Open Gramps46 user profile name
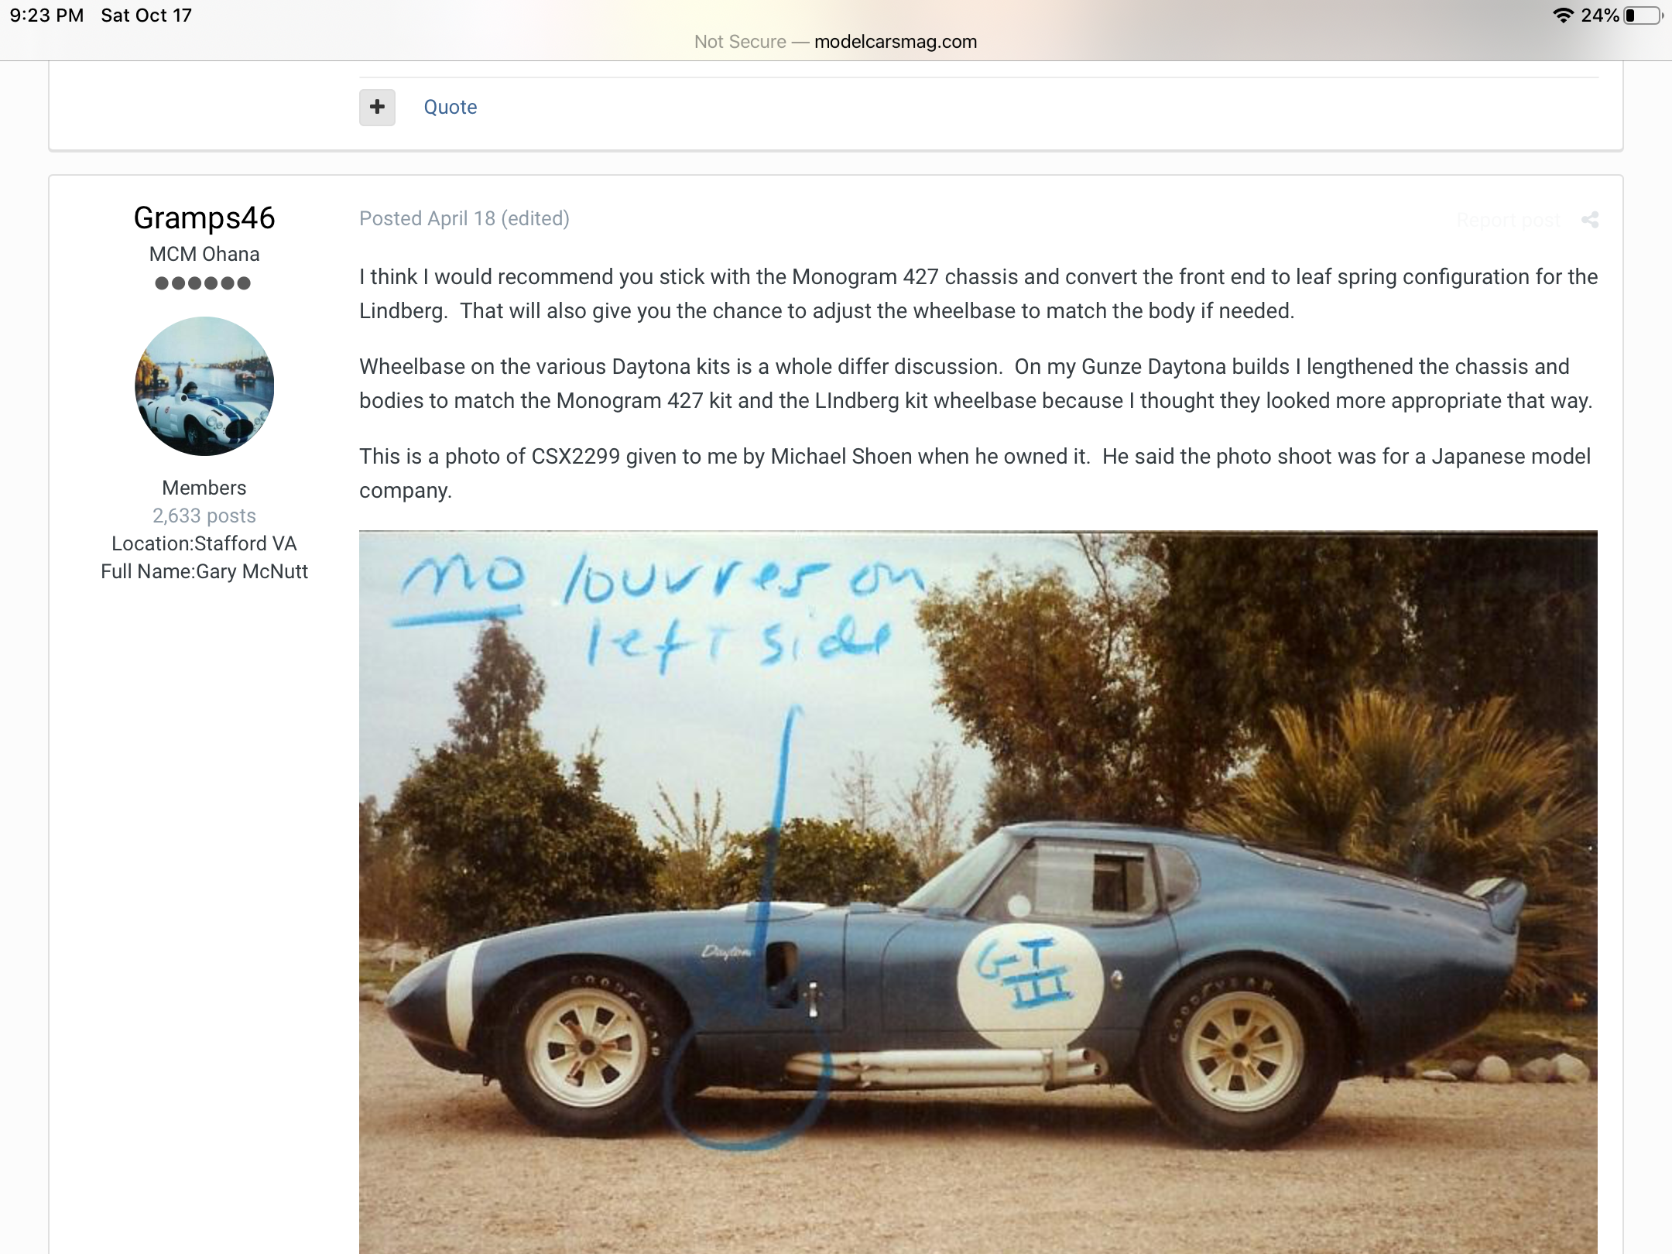The width and height of the screenshot is (1672, 1254). [204, 218]
